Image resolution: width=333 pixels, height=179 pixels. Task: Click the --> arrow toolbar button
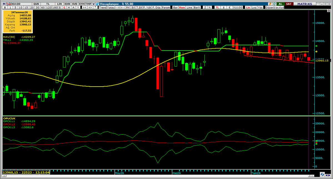(x=117, y=7)
